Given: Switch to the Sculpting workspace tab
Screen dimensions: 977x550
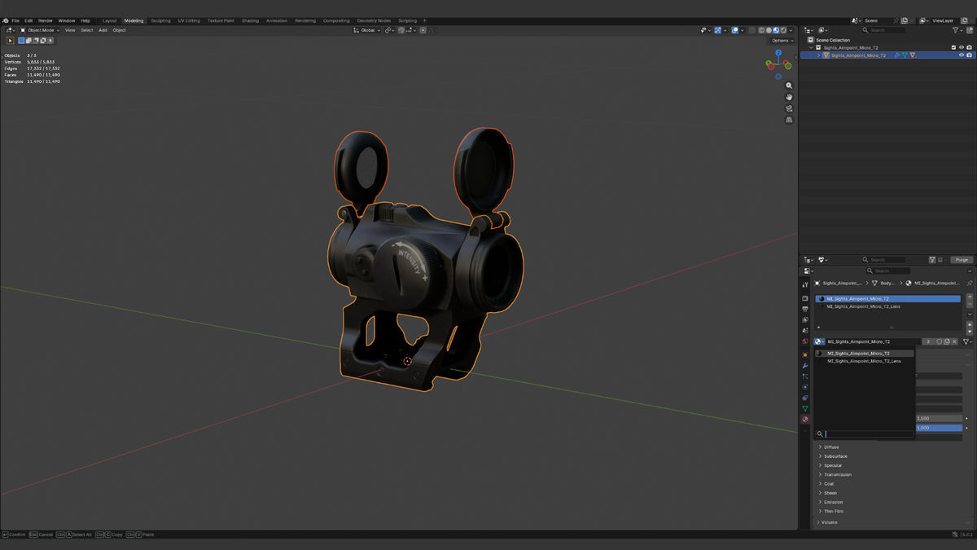Looking at the screenshot, I should pyautogui.click(x=161, y=20).
